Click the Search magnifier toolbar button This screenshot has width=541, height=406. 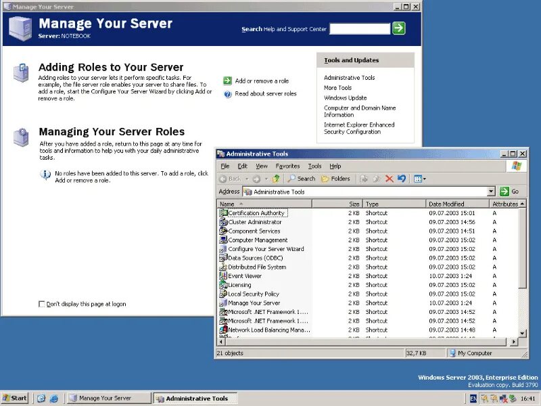[x=302, y=179]
